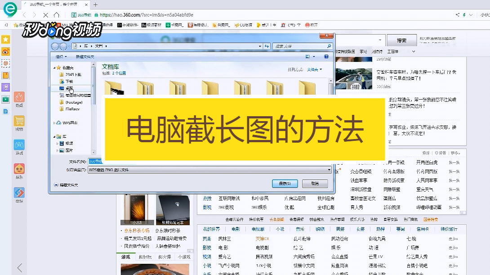Go back with the browser back arrow

pos(25,15)
